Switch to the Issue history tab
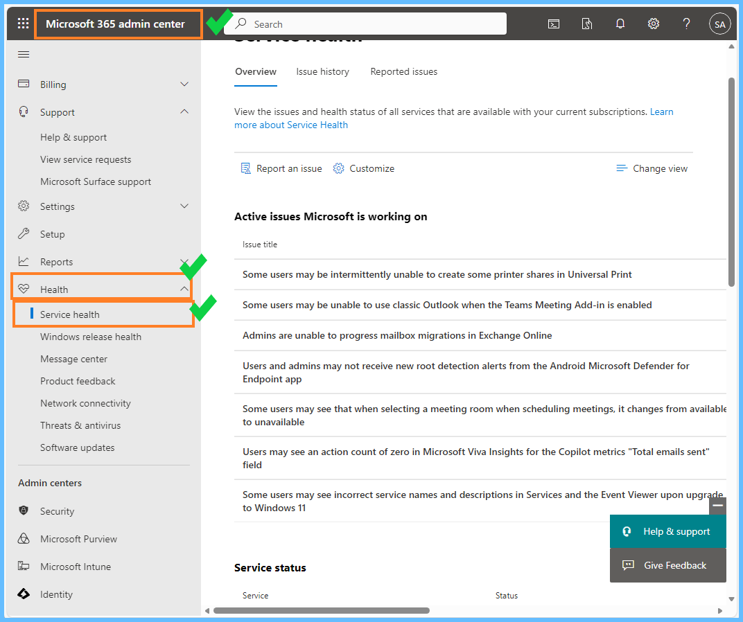 (323, 72)
